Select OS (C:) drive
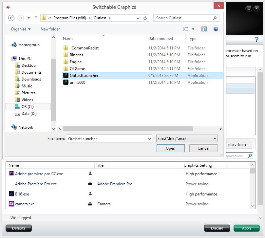Image resolution: width=265 pixels, height=238 pixels. (x=28, y=107)
